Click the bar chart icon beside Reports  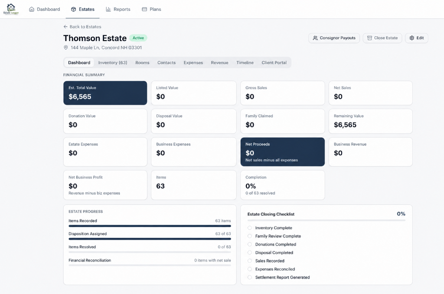[x=108, y=10]
